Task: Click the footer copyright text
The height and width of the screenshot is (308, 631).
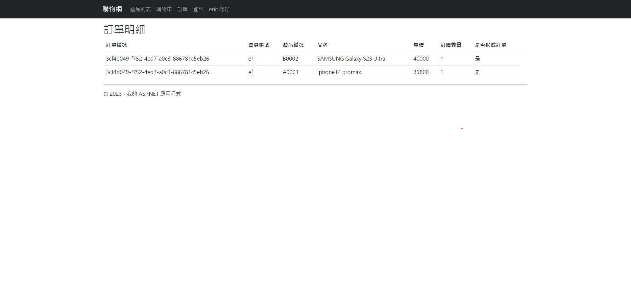Action: 142,94
